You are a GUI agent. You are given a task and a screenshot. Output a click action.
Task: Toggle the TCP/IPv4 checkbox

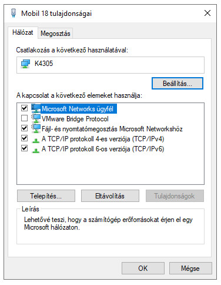tap(24, 138)
